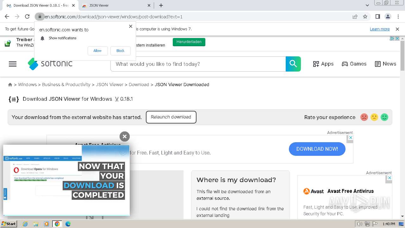Click the home breadcrumb icon
The height and width of the screenshot is (228, 405).
[x=10, y=85]
